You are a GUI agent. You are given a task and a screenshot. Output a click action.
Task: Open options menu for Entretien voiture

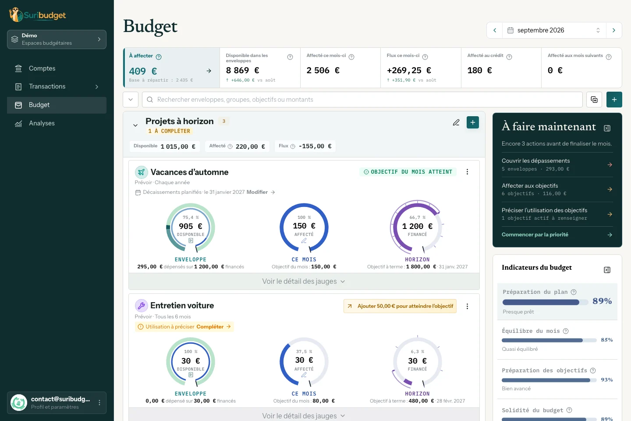467,306
